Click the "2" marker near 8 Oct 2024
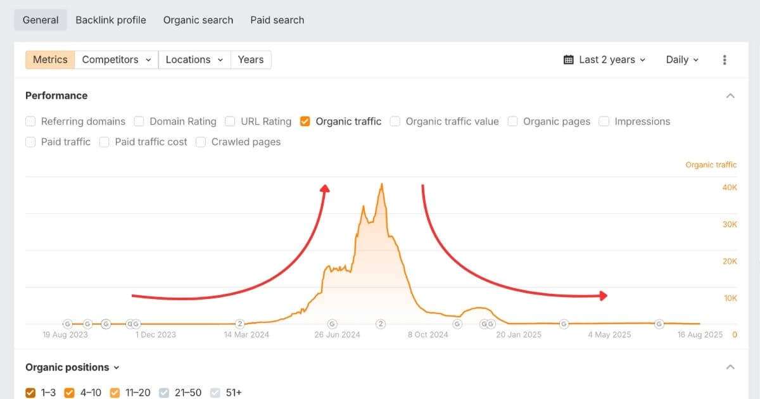Image resolution: width=760 pixels, height=399 pixels. click(381, 324)
